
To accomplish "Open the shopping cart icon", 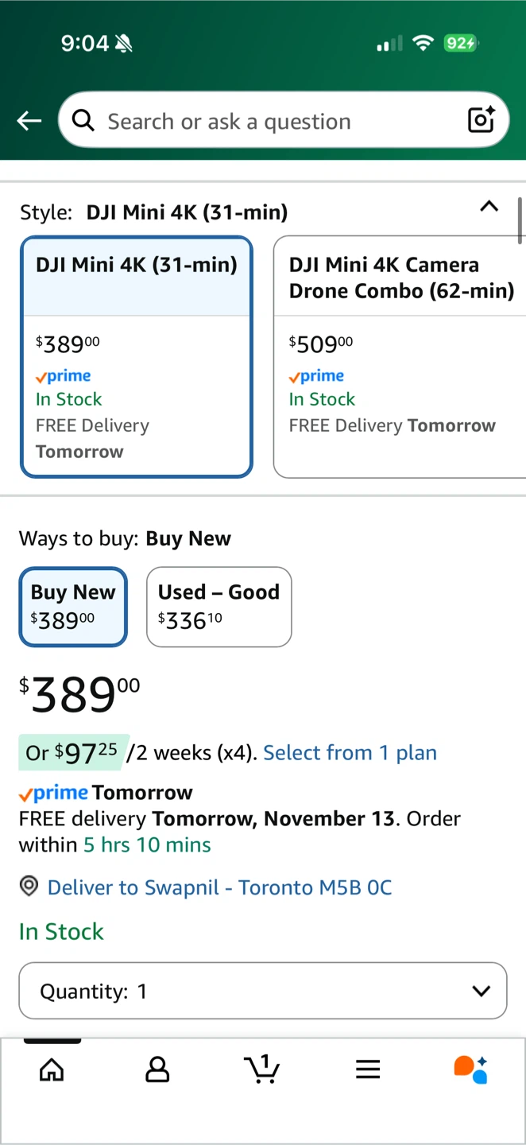I will (262, 1069).
